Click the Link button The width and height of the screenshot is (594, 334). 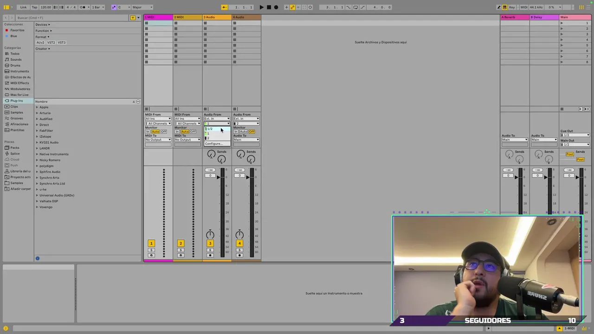pos(23,7)
